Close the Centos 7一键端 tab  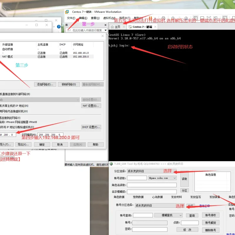point(155,27)
